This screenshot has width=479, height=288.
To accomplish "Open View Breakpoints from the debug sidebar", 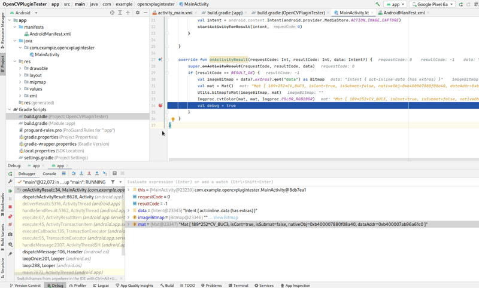I will [10, 216].
